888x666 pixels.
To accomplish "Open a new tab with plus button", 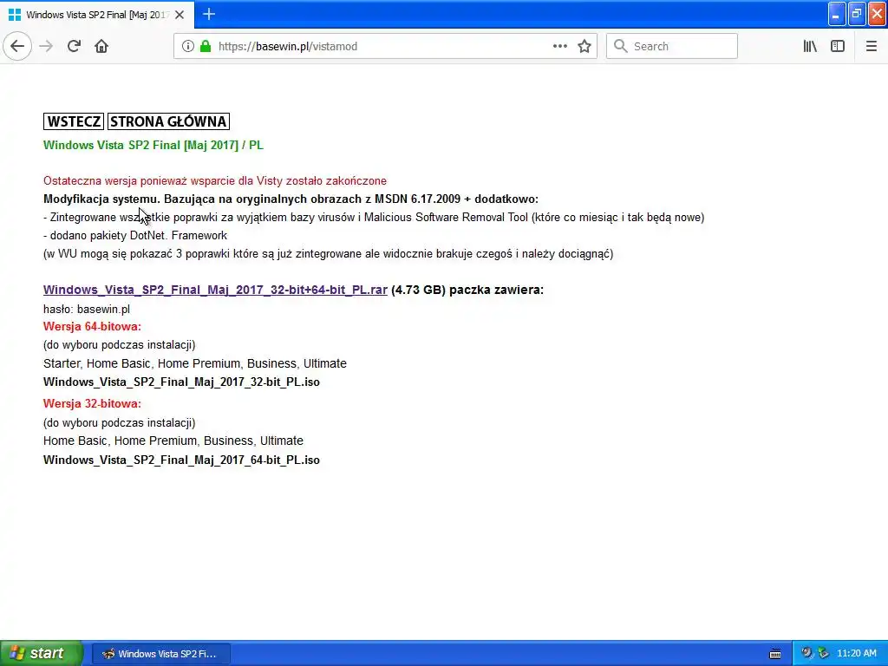I will [x=208, y=14].
